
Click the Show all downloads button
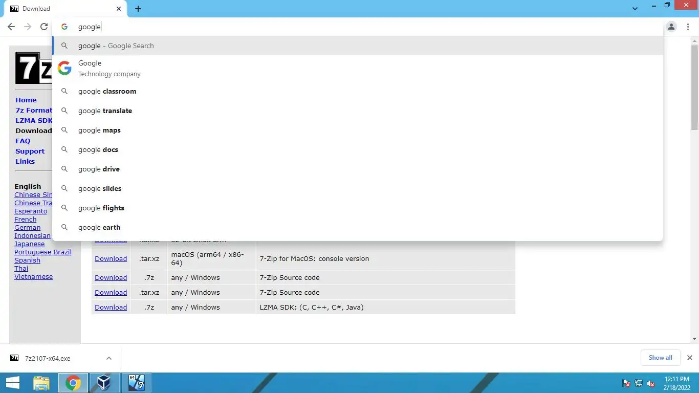[661, 358]
